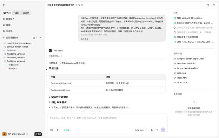
Task: Expand the finaldemo folder arrow
Action: [x=3, y=50]
